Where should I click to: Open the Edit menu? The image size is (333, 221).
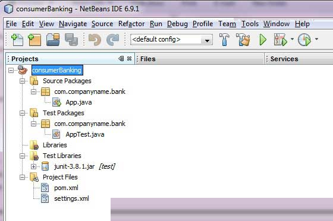click(x=28, y=24)
